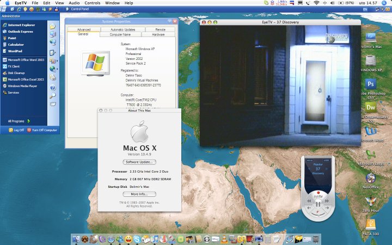This screenshot has height=245, width=392.
Task: Expand All Programs in the Start menu
Action: (x=19, y=121)
